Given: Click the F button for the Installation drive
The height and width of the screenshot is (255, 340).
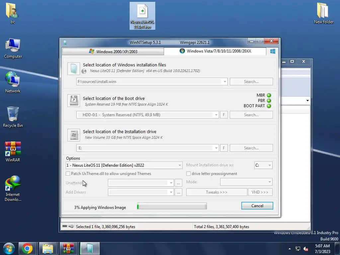Looking at the screenshot, I should coord(224,148).
